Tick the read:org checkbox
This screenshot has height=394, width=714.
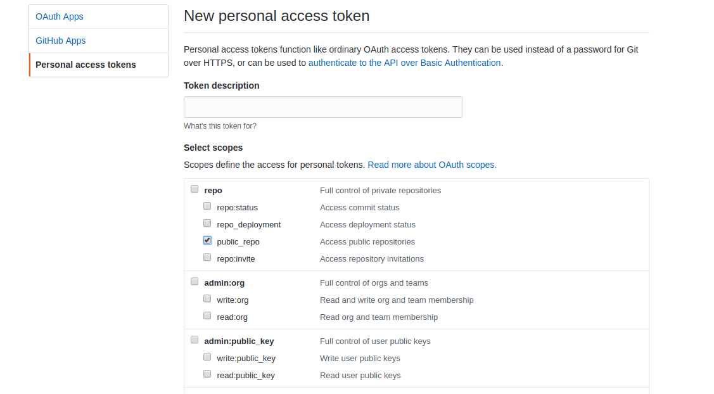pos(207,315)
